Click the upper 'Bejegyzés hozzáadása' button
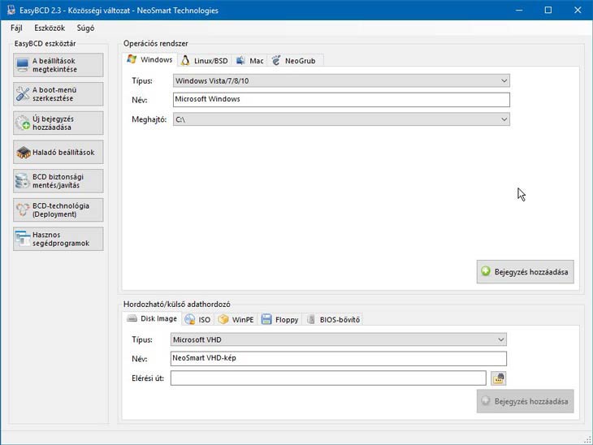The height and width of the screenshot is (445, 593). click(525, 272)
